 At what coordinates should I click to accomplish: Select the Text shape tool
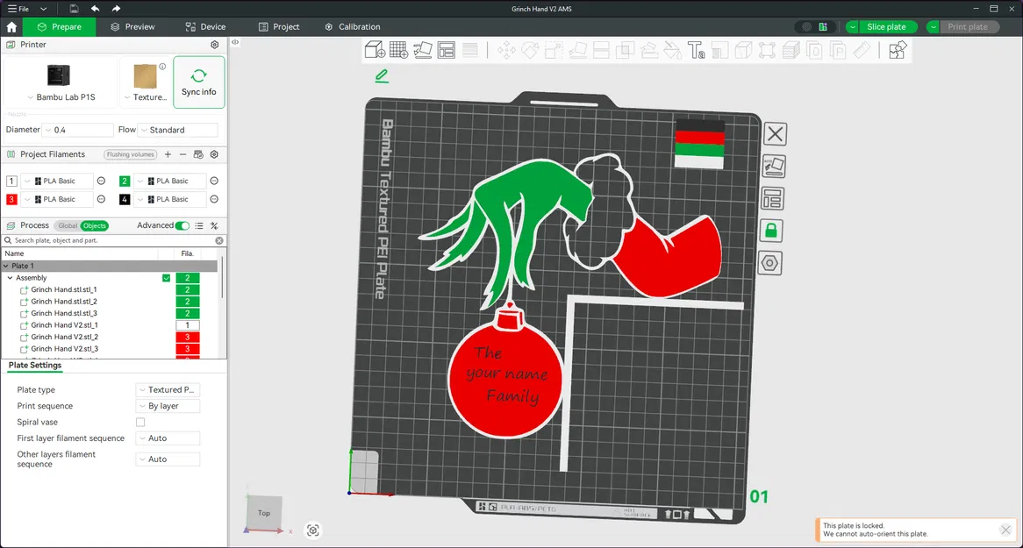click(x=696, y=50)
